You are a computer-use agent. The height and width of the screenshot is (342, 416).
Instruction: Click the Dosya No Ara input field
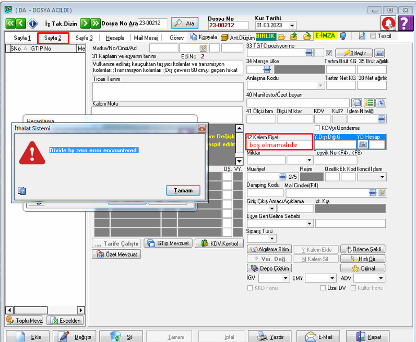(x=152, y=23)
